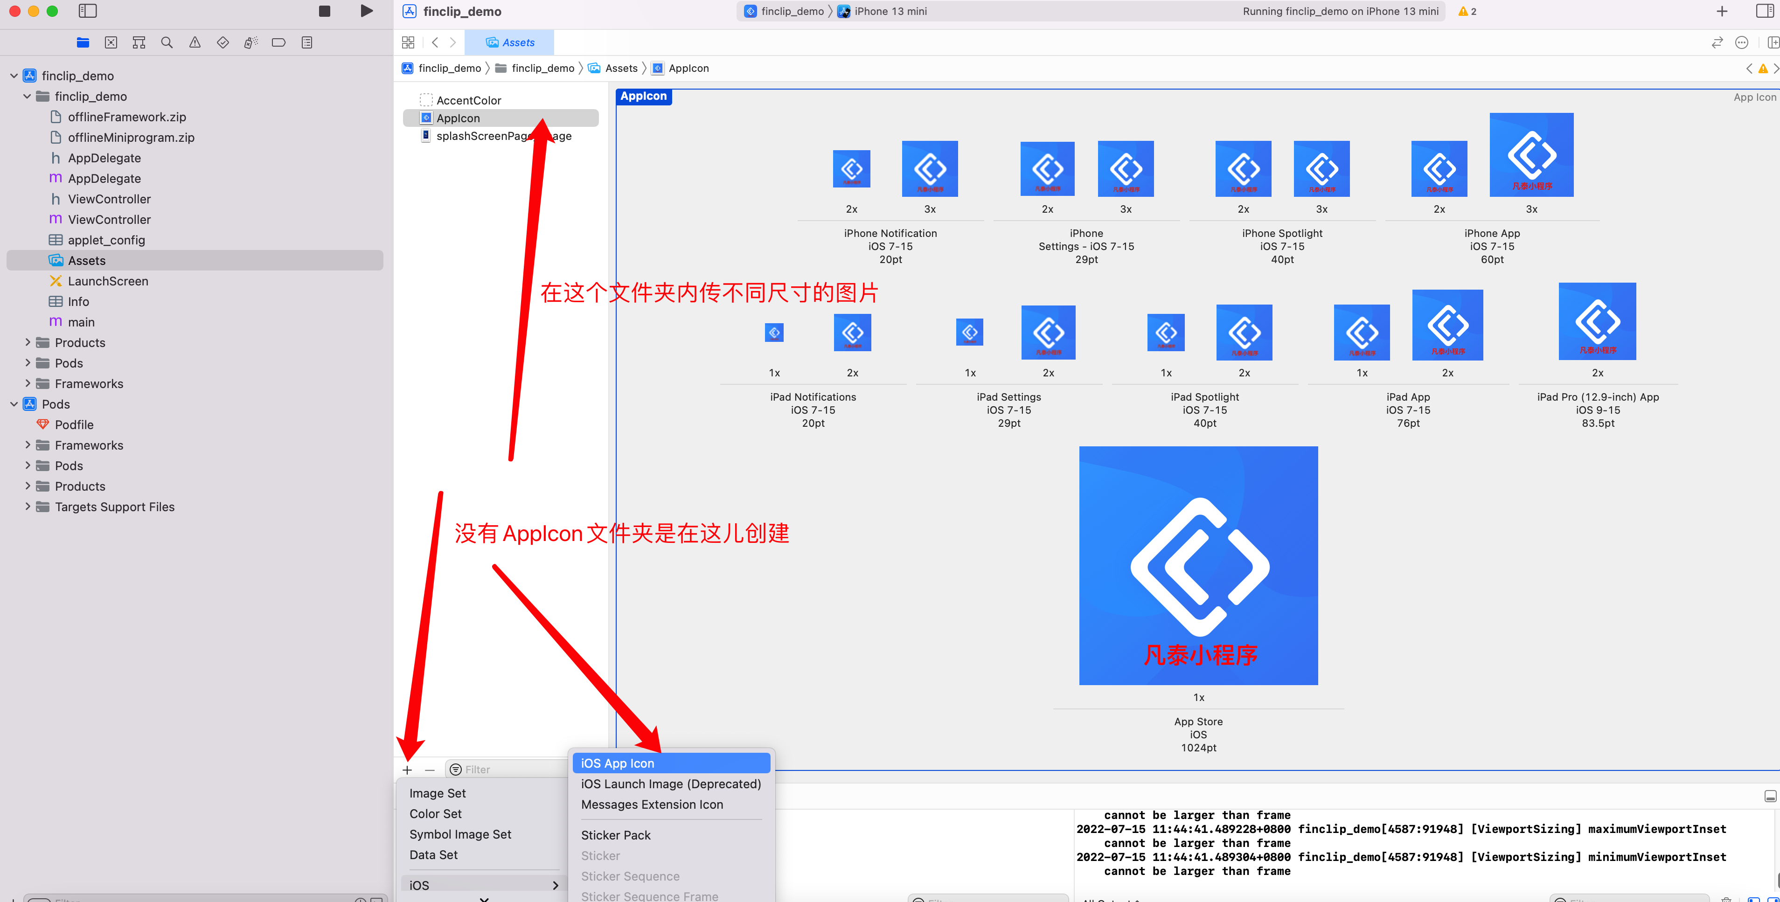Click the yellow warnings indicator in toolbar
This screenshot has width=1780, height=902.
pos(1467,11)
